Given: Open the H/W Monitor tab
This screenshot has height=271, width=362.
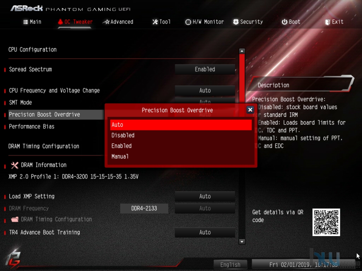Looking at the screenshot, I should coord(205,22).
